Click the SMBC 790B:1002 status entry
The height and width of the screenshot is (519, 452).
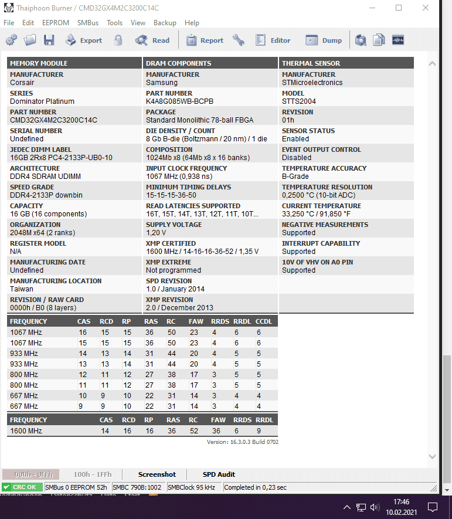click(137, 487)
